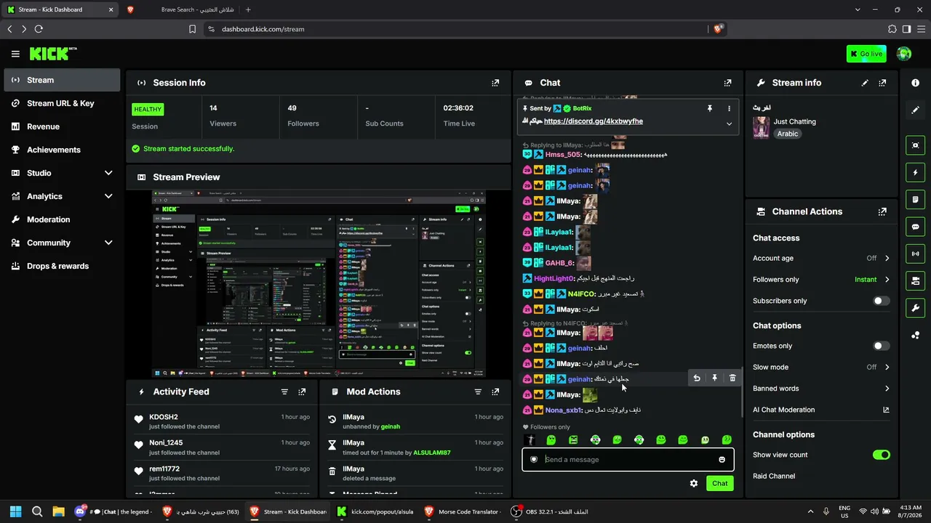Open Slow mode options

click(821, 367)
